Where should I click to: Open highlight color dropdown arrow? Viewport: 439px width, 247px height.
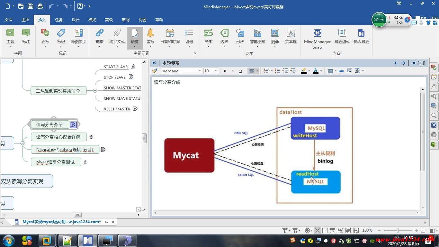tap(309, 71)
